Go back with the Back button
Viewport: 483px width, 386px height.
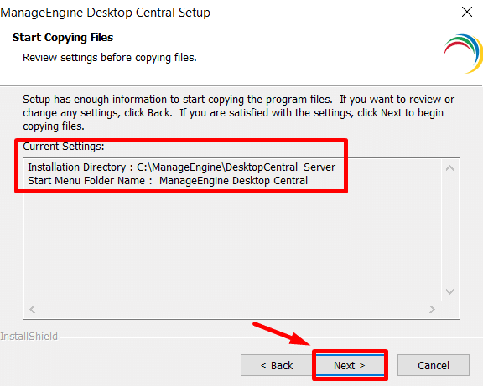(277, 365)
